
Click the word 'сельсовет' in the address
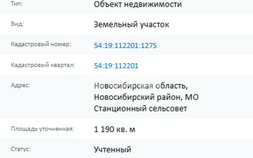pyautogui.click(x=168, y=109)
